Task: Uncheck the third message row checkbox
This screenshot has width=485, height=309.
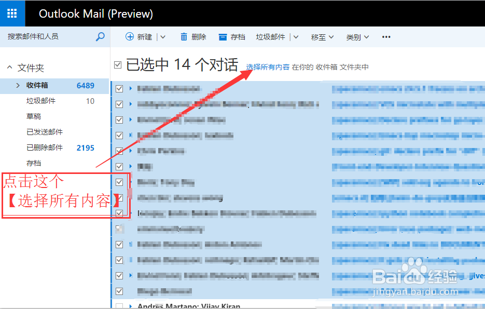Action: point(119,120)
